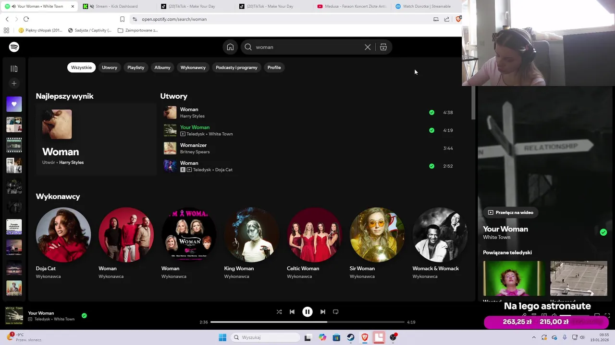Click the share icon in address bar
The height and width of the screenshot is (345, 615).
[447, 19]
